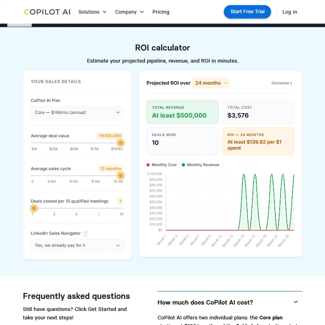The height and width of the screenshot is (325, 325).
Task: Click the Frequently asked questions heading
Action: coord(76,296)
